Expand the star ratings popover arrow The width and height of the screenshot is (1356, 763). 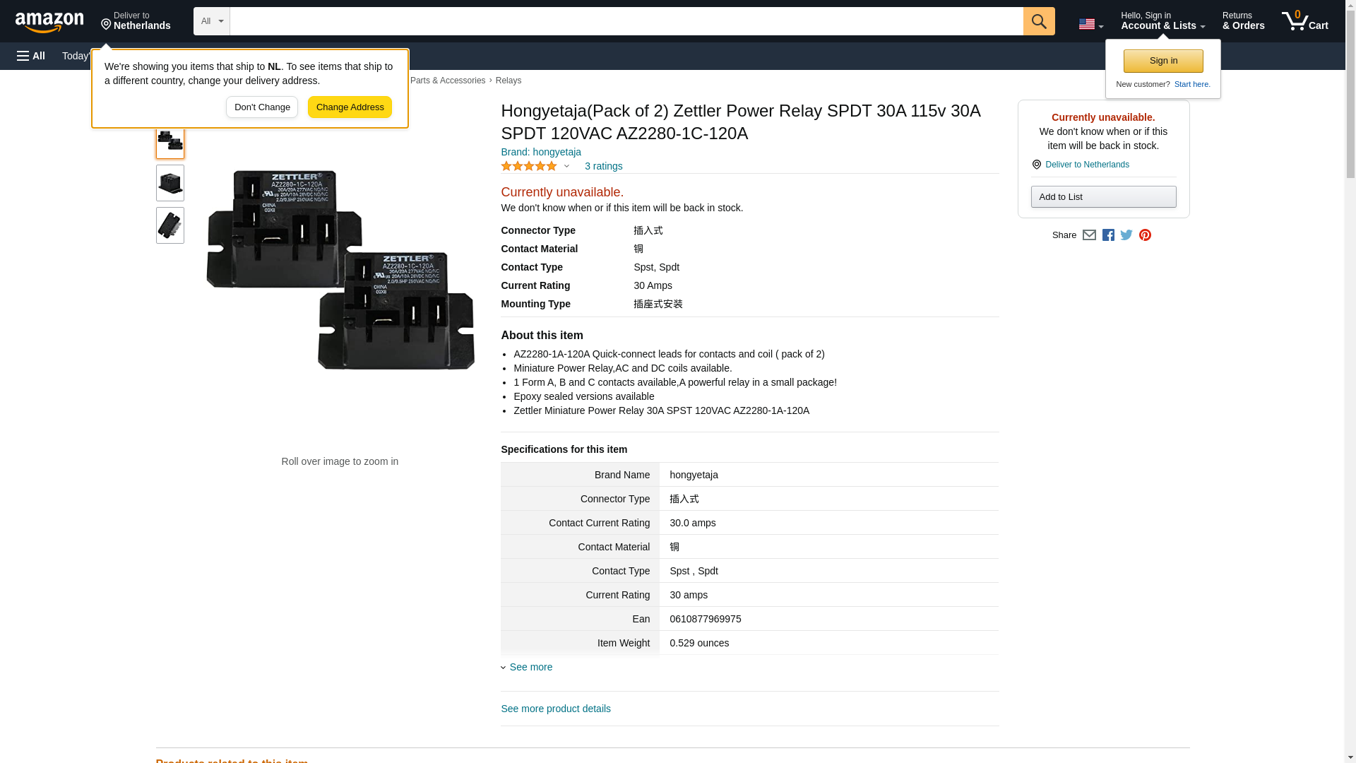coord(566,167)
